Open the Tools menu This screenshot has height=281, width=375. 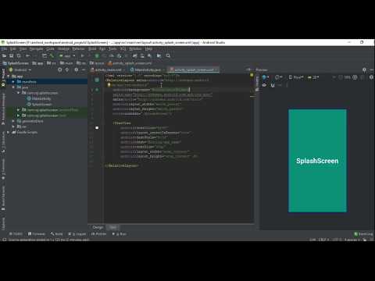[112, 49]
